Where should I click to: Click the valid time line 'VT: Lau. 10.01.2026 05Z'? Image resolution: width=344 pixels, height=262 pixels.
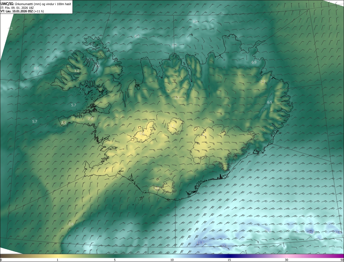(17, 11)
